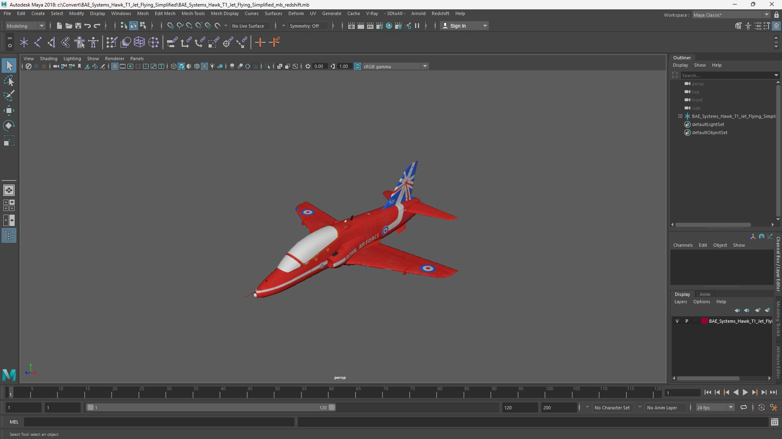Toggle the viewport grid display
Viewport: 782px width, 439px height.
[115, 66]
